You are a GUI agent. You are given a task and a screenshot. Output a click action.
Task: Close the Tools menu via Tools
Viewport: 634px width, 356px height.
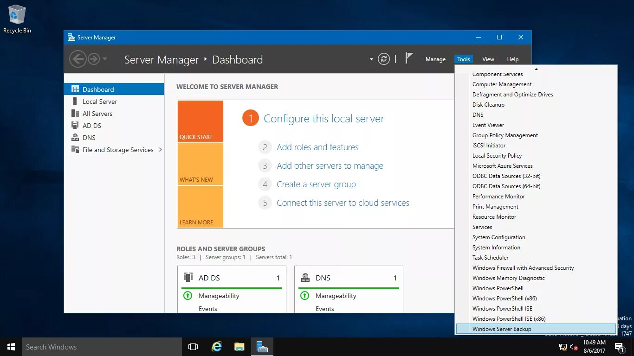coord(464,59)
